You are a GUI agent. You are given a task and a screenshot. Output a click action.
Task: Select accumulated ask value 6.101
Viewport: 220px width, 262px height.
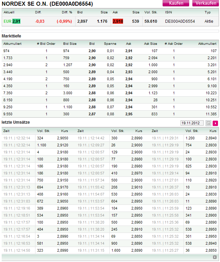pos(212,79)
